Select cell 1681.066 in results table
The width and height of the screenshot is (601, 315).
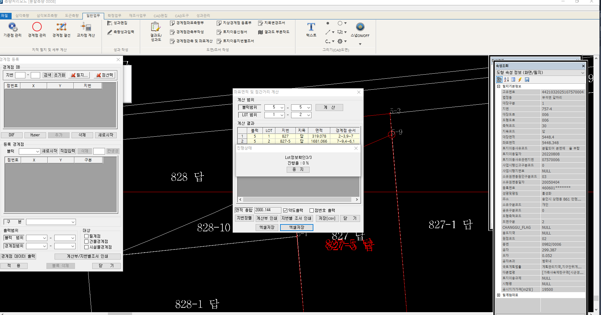(x=319, y=141)
